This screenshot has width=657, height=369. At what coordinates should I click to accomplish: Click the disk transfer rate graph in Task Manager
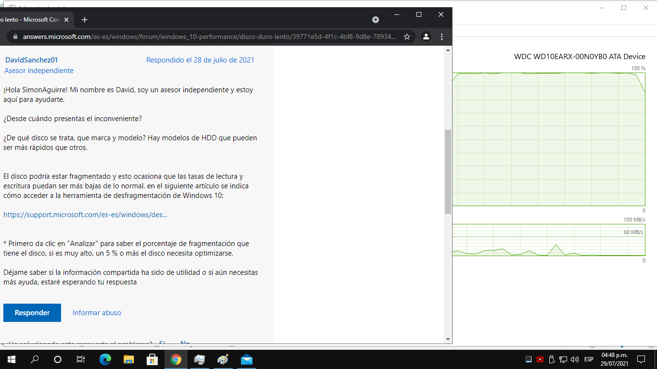(549, 240)
